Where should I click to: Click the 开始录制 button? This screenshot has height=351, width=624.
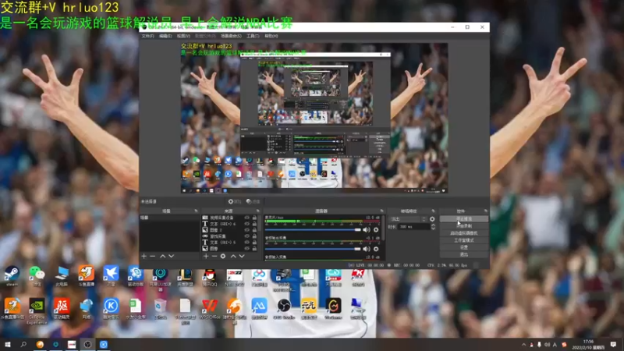pos(464,226)
